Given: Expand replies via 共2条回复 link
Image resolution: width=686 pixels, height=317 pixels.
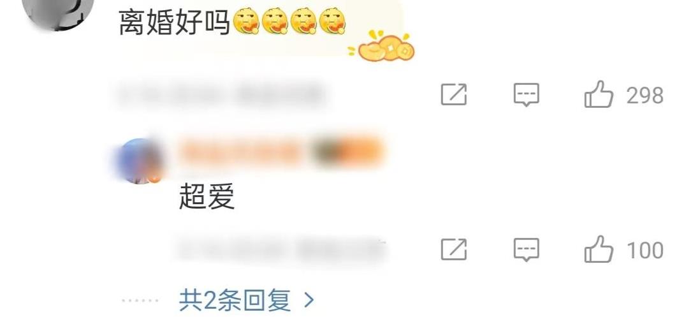Looking at the screenshot, I should click(235, 300).
